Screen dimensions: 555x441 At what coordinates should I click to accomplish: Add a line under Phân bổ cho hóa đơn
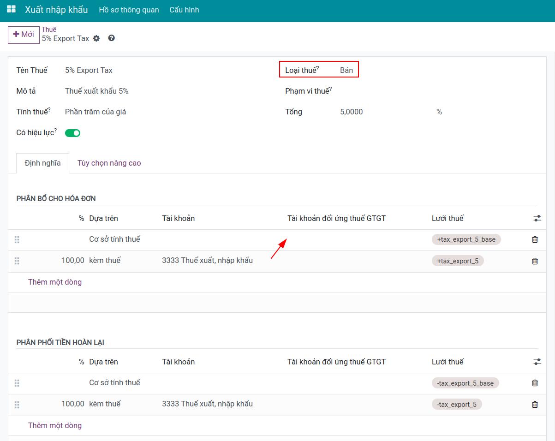click(55, 282)
